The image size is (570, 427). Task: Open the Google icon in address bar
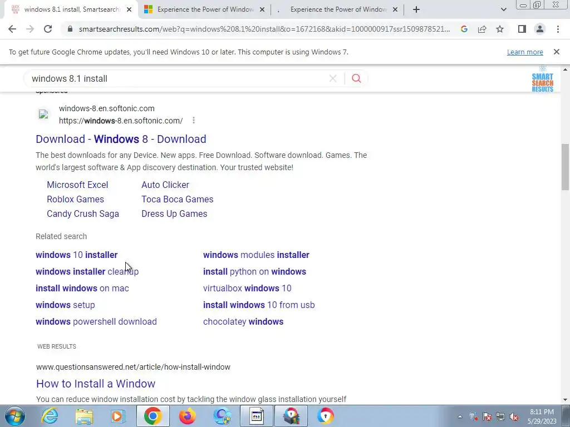(464, 29)
